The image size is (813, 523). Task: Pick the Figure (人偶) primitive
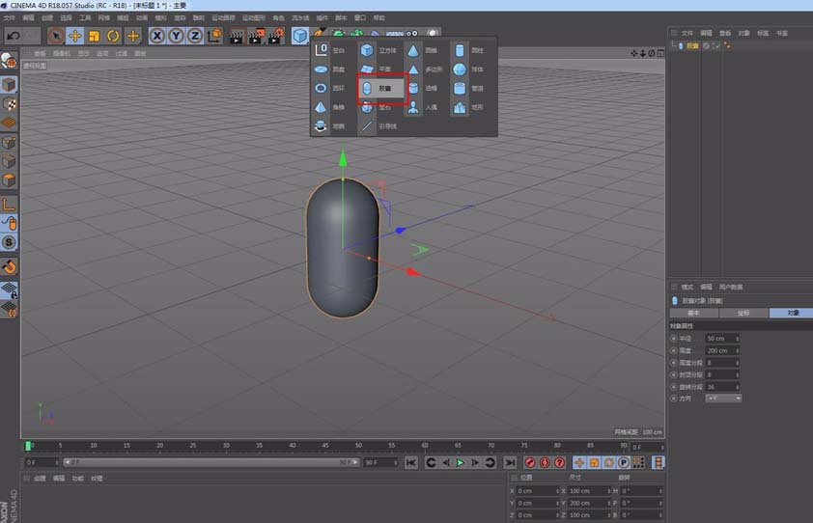424,107
